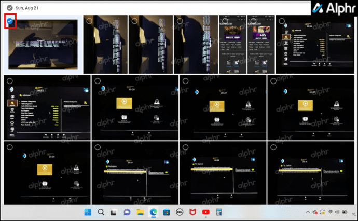Image resolution: width=358 pixels, height=221 pixels.
Task: Select circle on fourth top-row photo
Action: pyautogui.click(x=180, y=21)
